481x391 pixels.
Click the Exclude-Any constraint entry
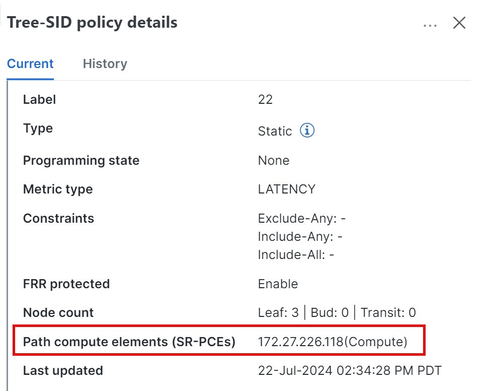pos(301,218)
